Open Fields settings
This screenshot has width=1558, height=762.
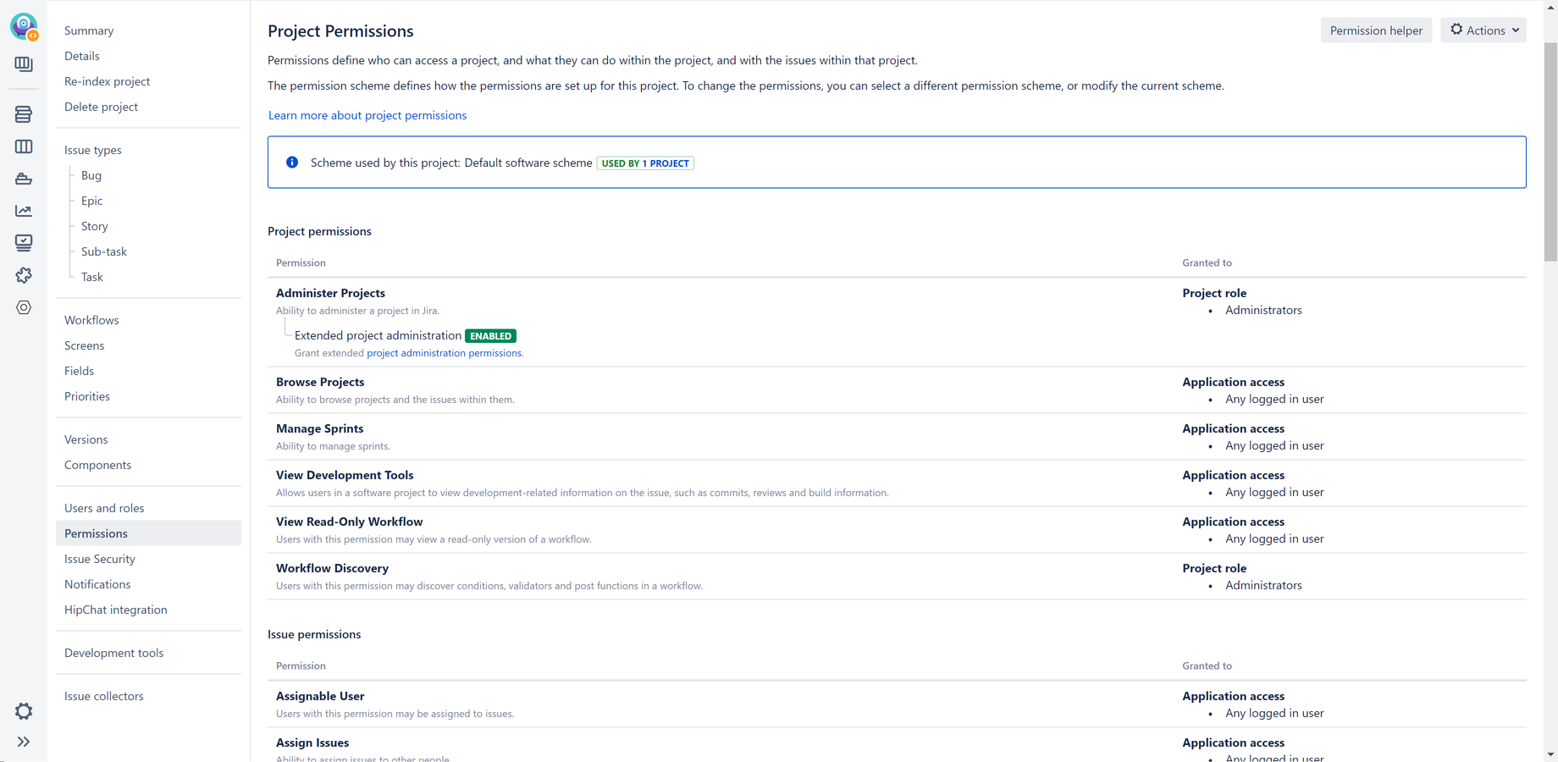[80, 371]
